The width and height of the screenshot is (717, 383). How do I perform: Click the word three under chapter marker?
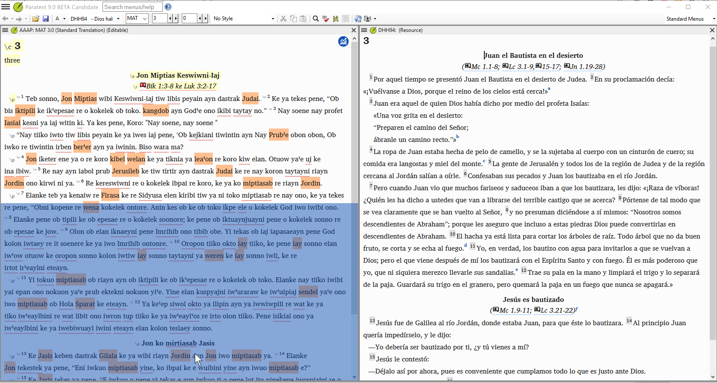click(x=12, y=60)
